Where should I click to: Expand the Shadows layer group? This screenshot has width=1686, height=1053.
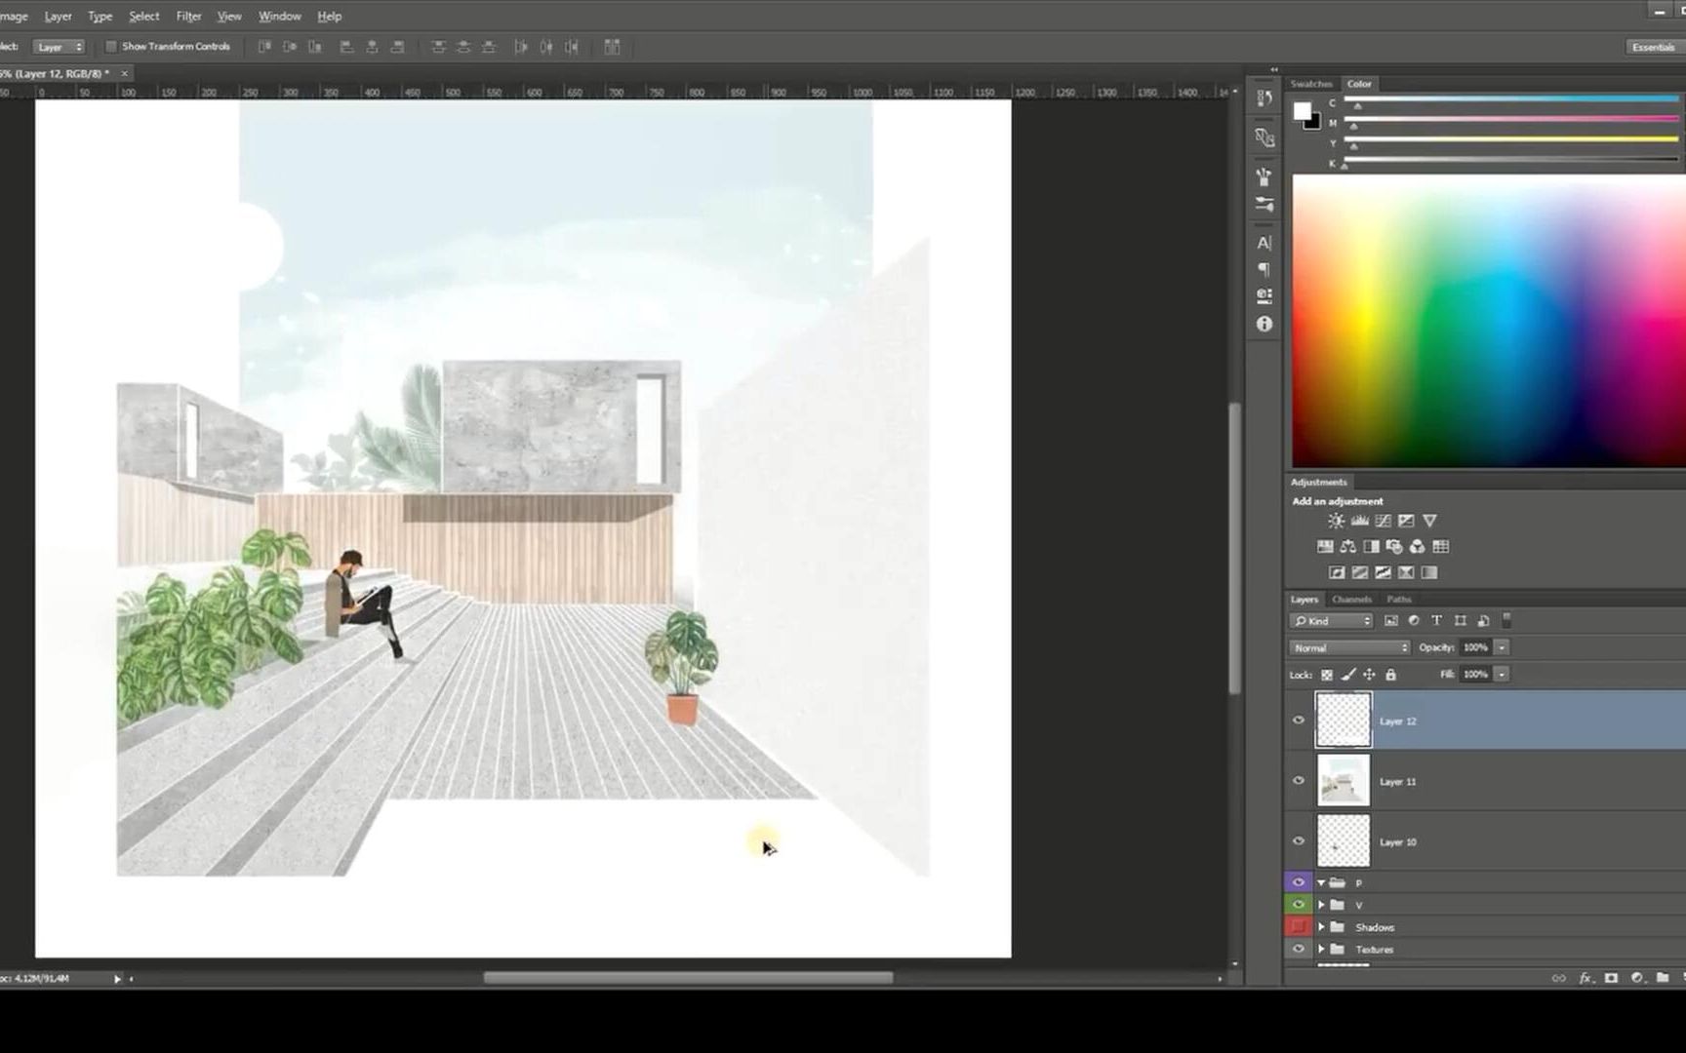[x=1322, y=927]
